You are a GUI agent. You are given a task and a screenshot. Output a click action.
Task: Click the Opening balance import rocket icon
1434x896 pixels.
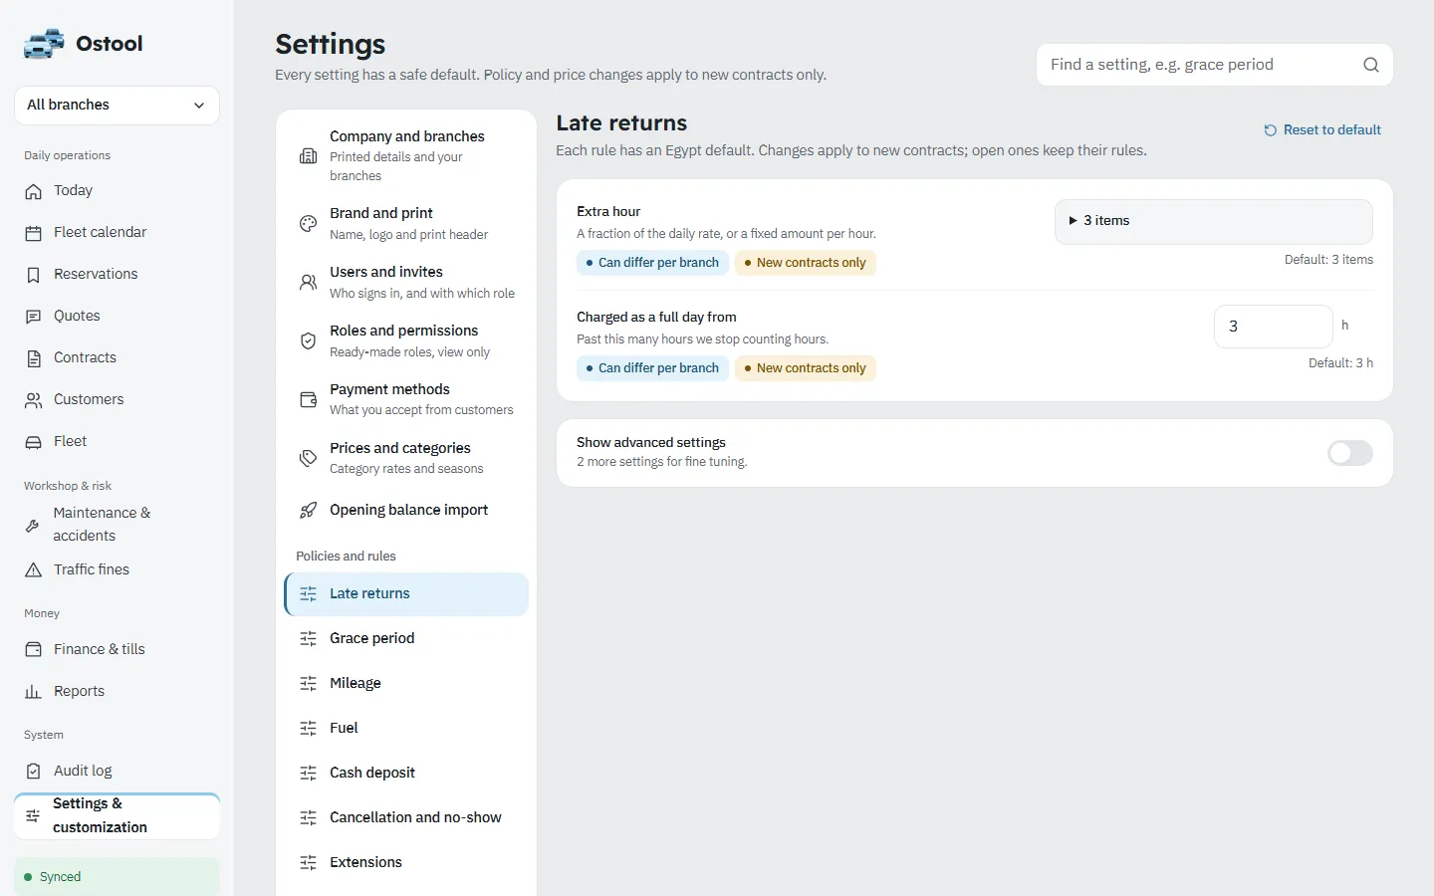pos(309,511)
